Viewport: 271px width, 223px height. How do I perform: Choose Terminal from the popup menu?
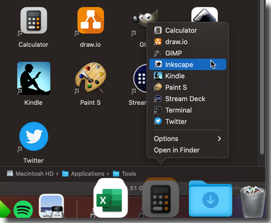pyautogui.click(x=188, y=110)
